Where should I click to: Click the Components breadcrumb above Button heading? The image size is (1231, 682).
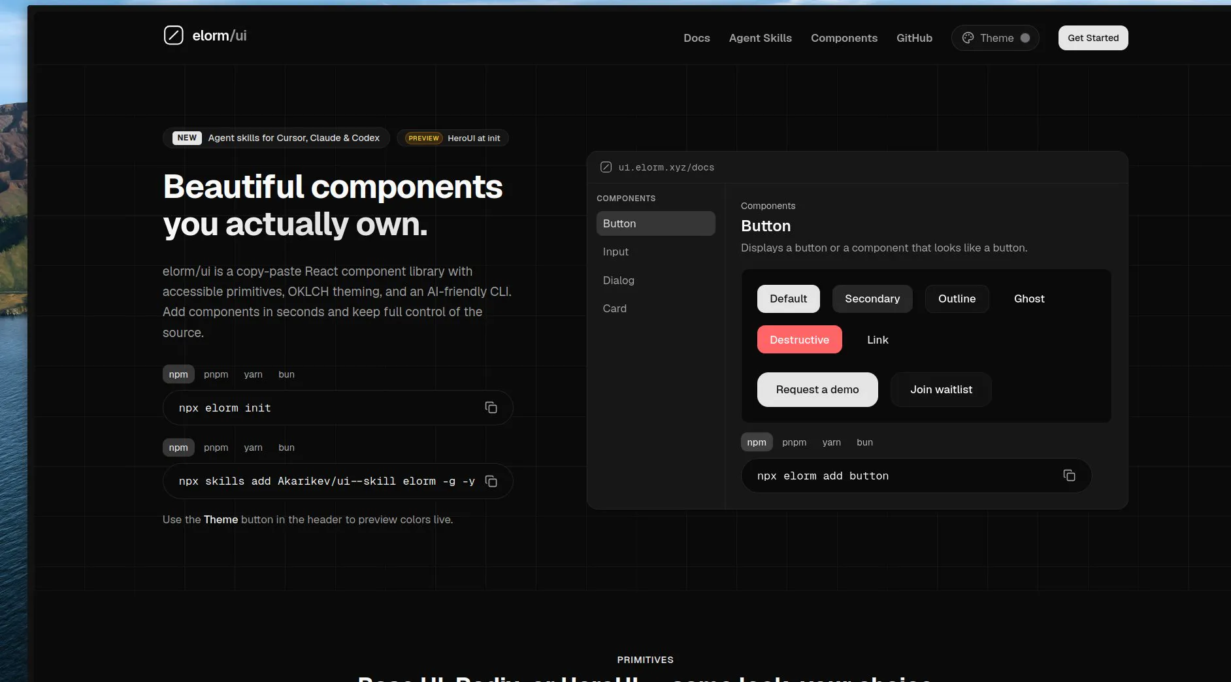768,206
